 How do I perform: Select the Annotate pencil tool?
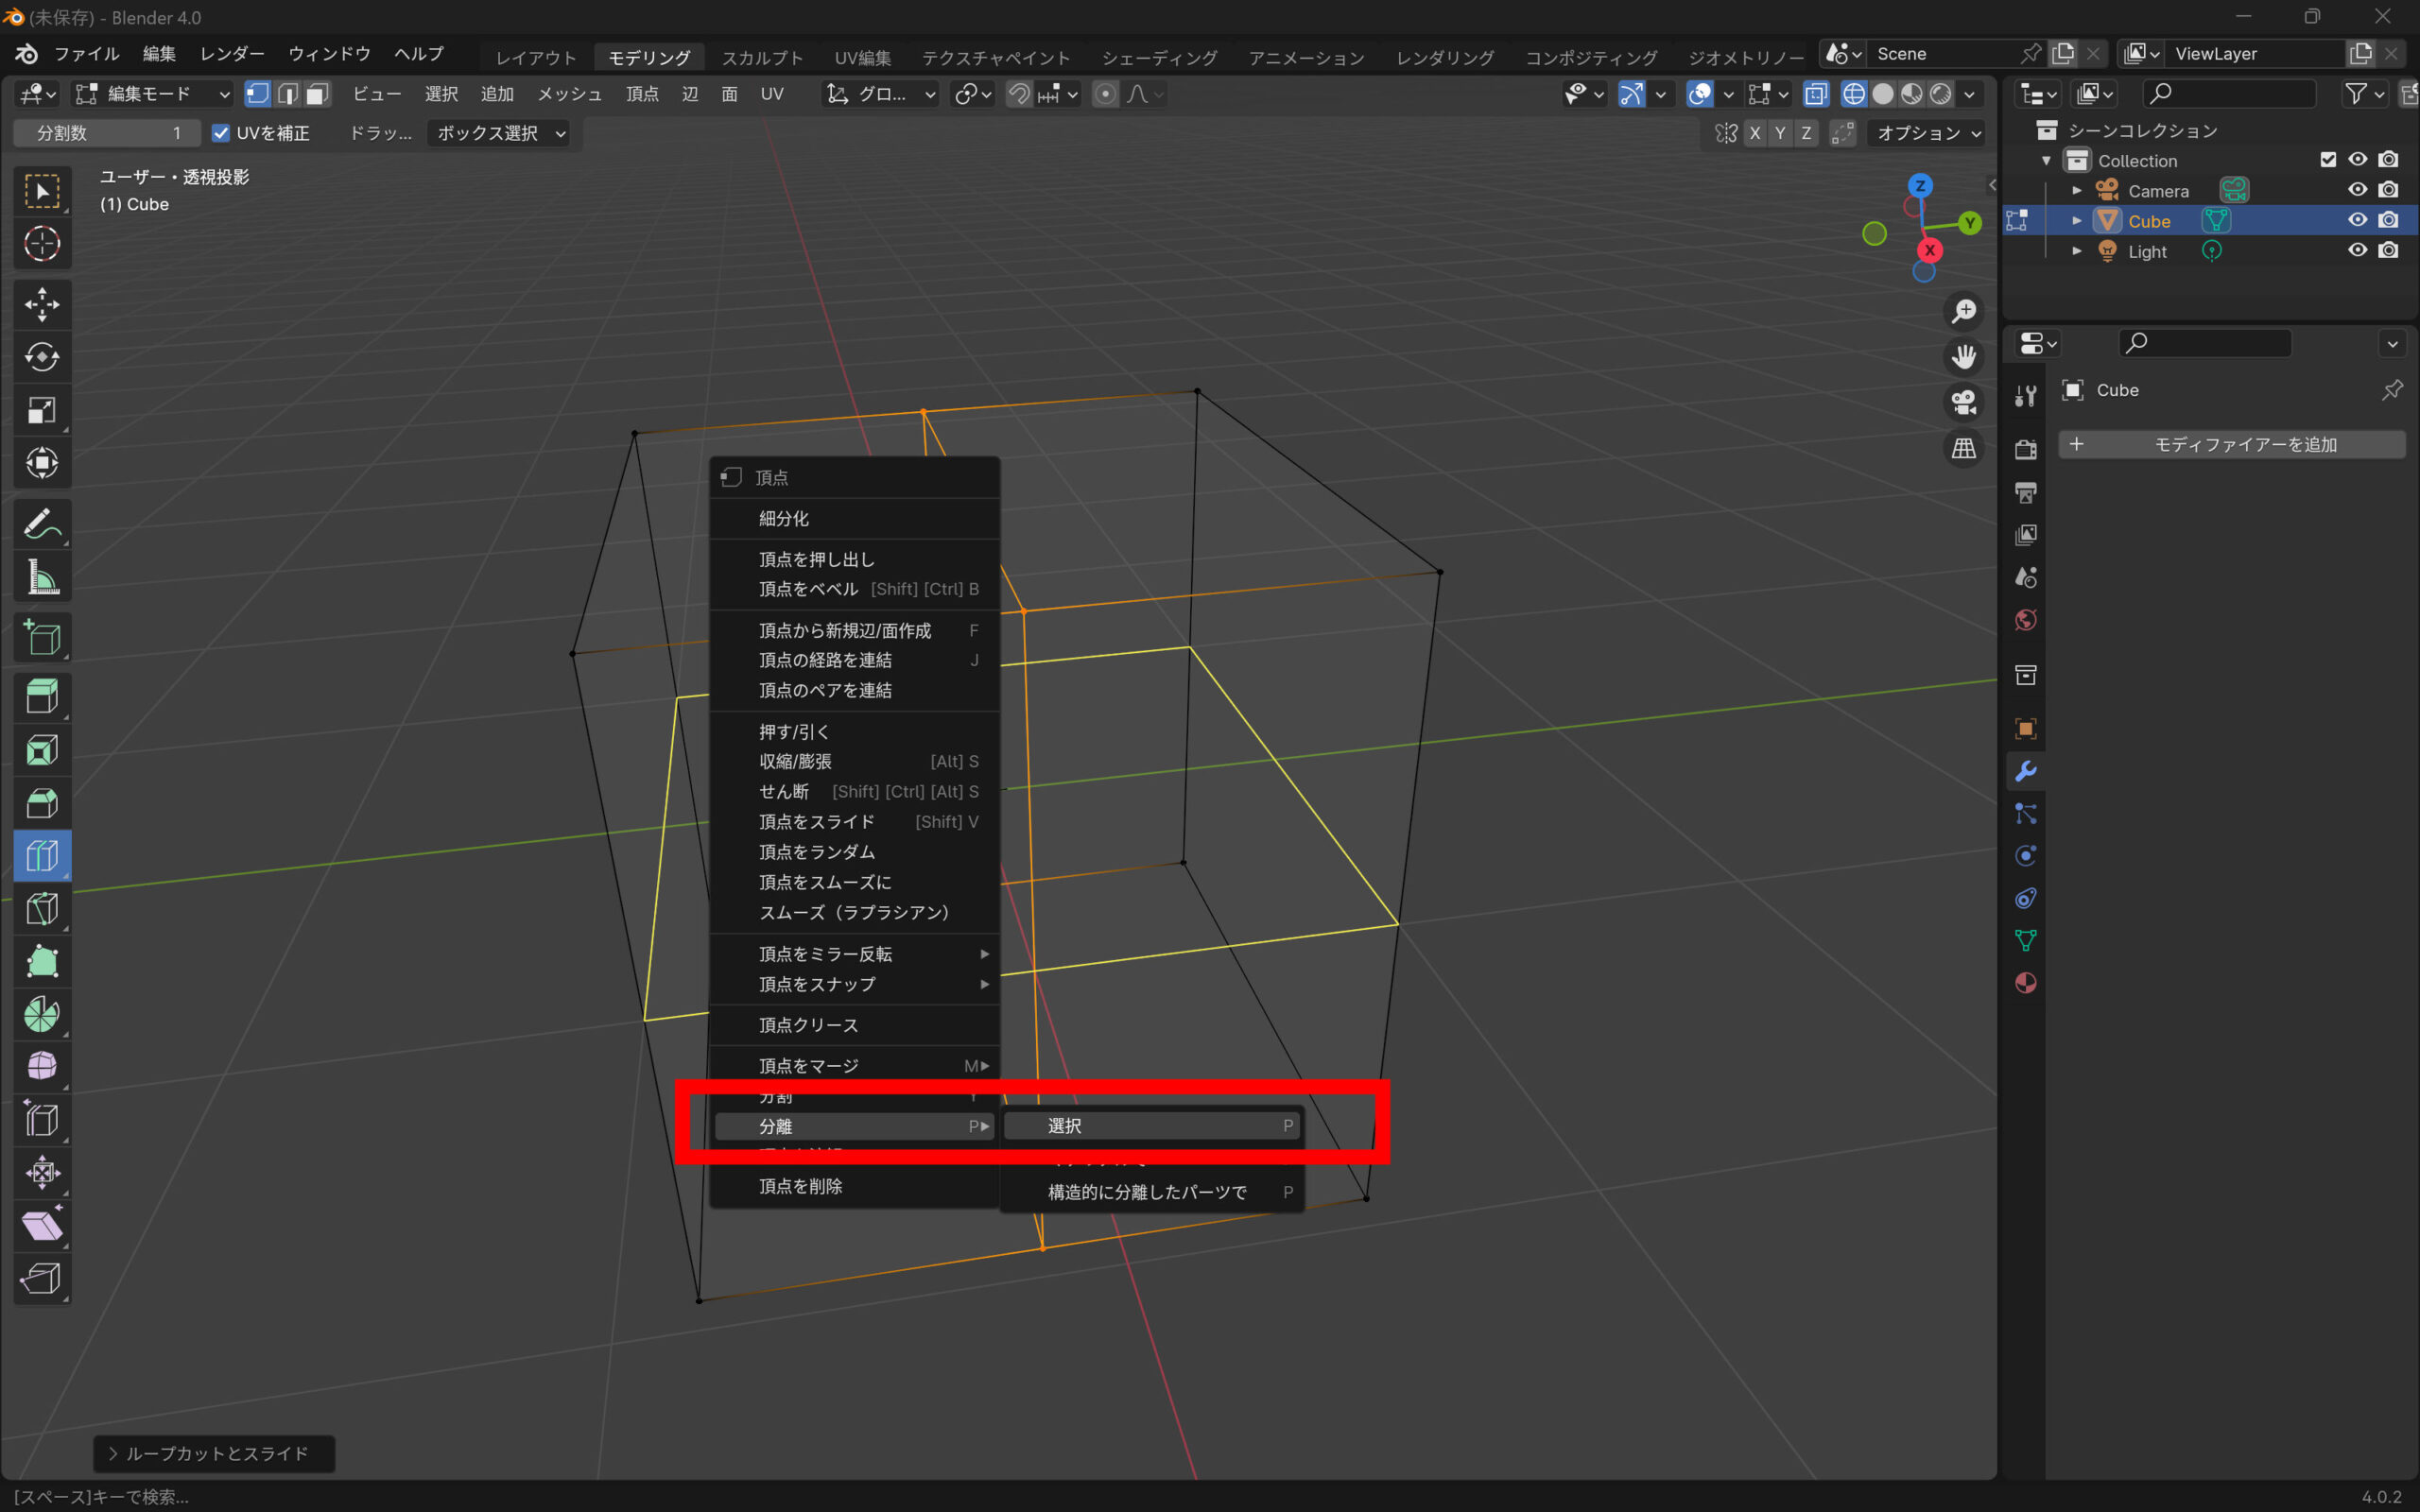coord(42,523)
